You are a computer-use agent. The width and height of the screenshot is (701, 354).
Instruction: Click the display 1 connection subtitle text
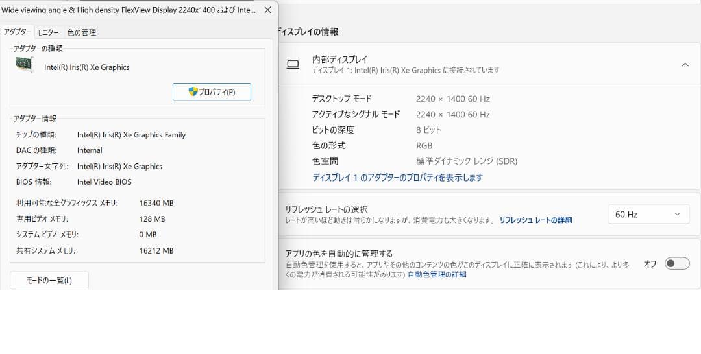click(405, 70)
